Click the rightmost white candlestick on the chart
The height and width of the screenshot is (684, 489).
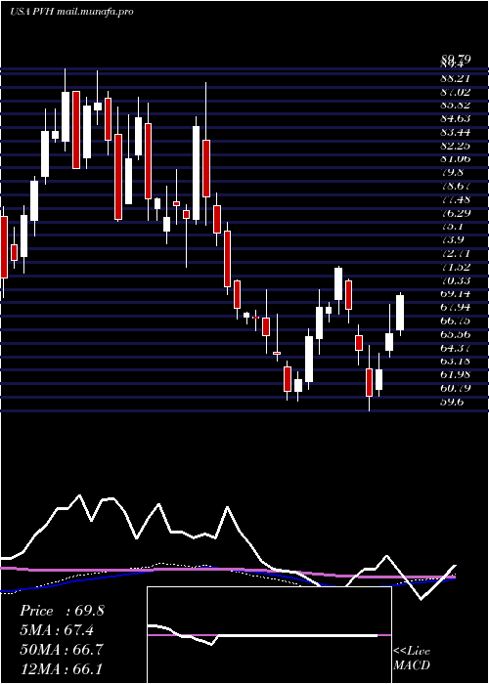click(x=400, y=313)
